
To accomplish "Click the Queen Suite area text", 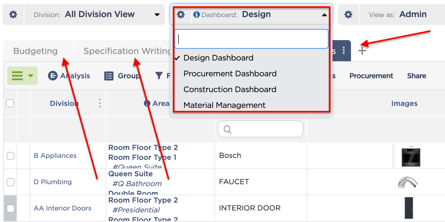I will pyautogui.click(x=131, y=174).
